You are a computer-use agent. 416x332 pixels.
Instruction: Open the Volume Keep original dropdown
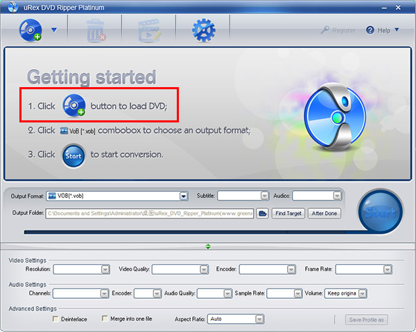pyautogui.click(x=346, y=293)
